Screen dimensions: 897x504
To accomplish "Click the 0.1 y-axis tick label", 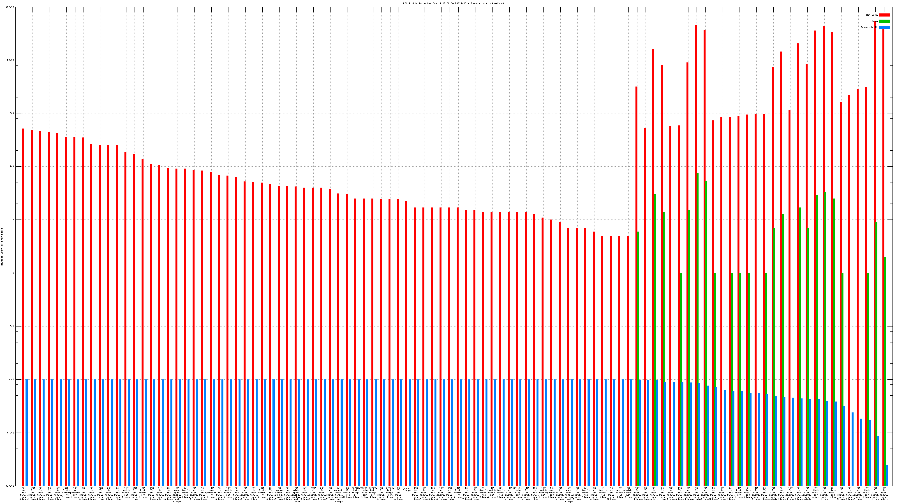I will click(12, 326).
